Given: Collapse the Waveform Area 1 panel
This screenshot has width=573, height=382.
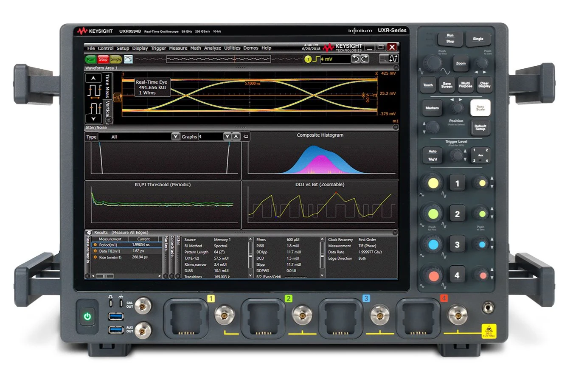Looking at the screenshot, I should tap(396, 67).
